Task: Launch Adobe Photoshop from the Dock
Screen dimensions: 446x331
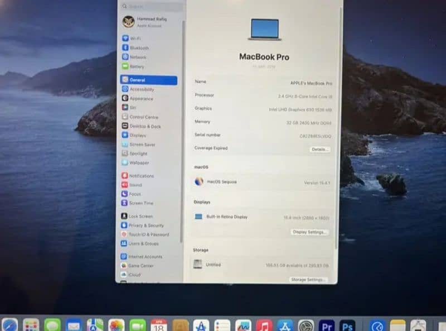Action: pyautogui.click(x=347, y=325)
